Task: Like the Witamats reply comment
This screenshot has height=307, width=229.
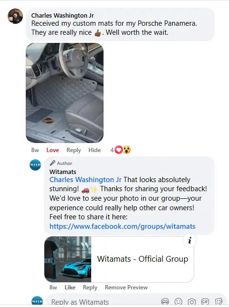Action: pyautogui.click(x=70, y=287)
